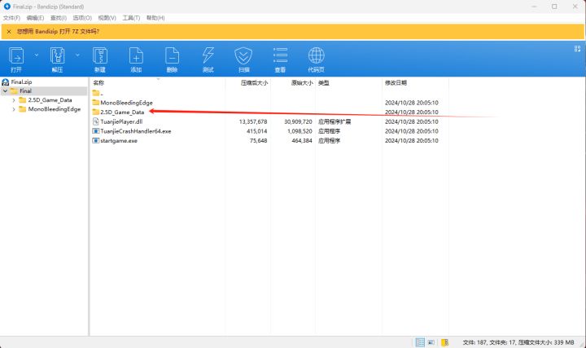Click the Extract (解压) toolbar icon
The image size is (586, 348).
point(57,59)
